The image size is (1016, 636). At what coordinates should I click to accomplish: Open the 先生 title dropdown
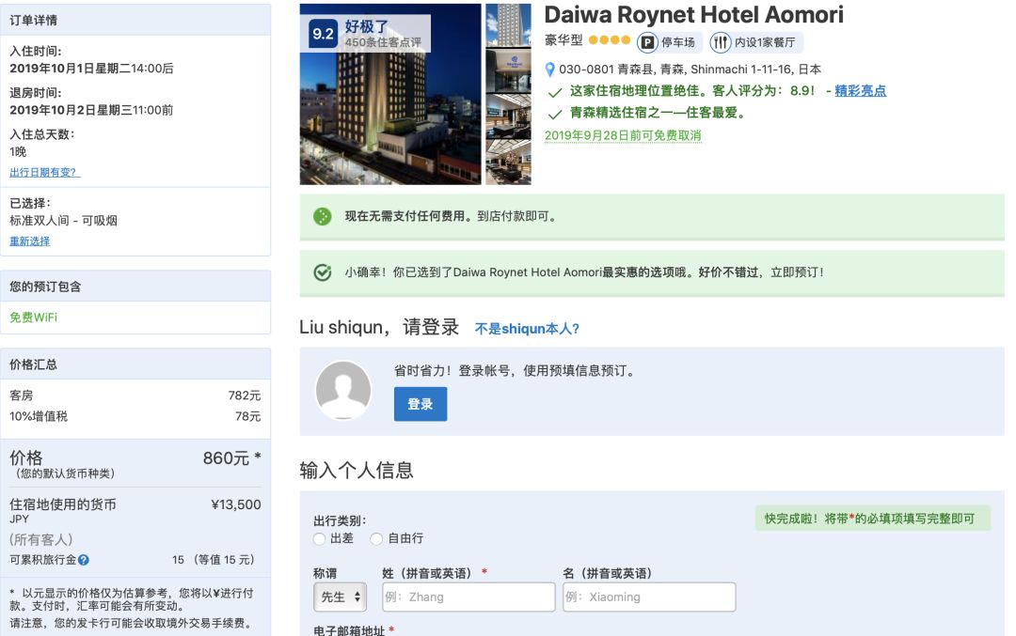click(340, 597)
